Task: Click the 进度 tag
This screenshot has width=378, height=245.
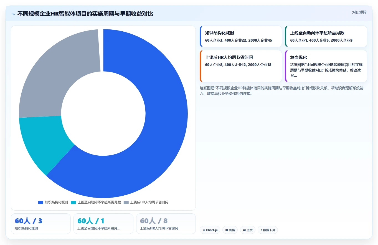Action: point(247,230)
